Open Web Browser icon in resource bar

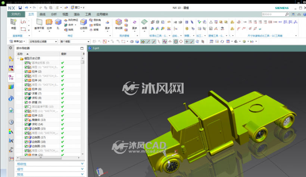[11, 111]
